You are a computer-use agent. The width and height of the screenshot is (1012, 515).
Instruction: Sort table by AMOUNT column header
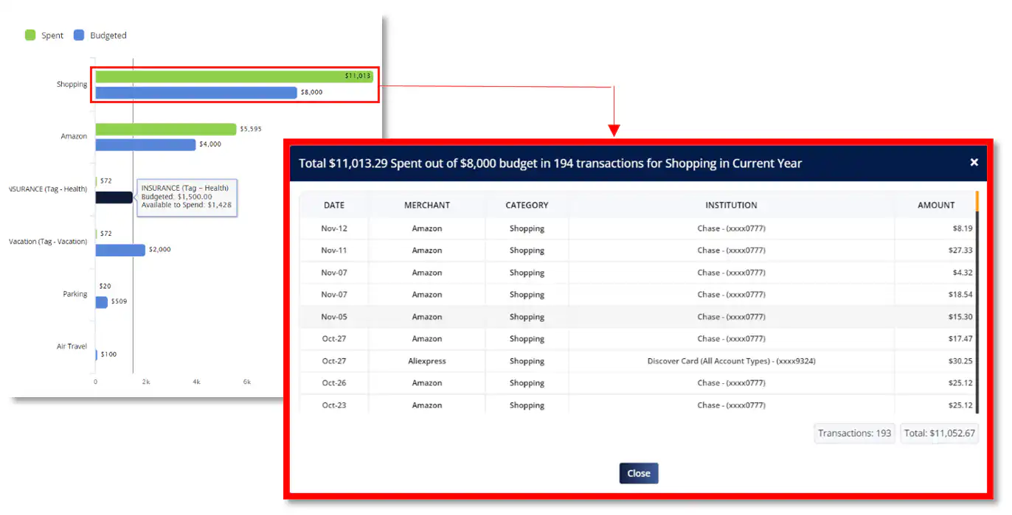click(x=935, y=205)
